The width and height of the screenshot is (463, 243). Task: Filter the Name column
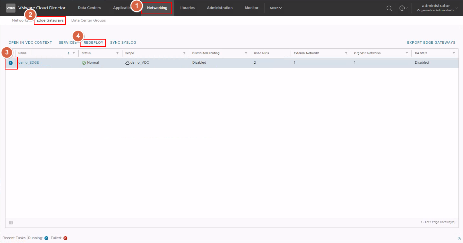[x=74, y=53]
